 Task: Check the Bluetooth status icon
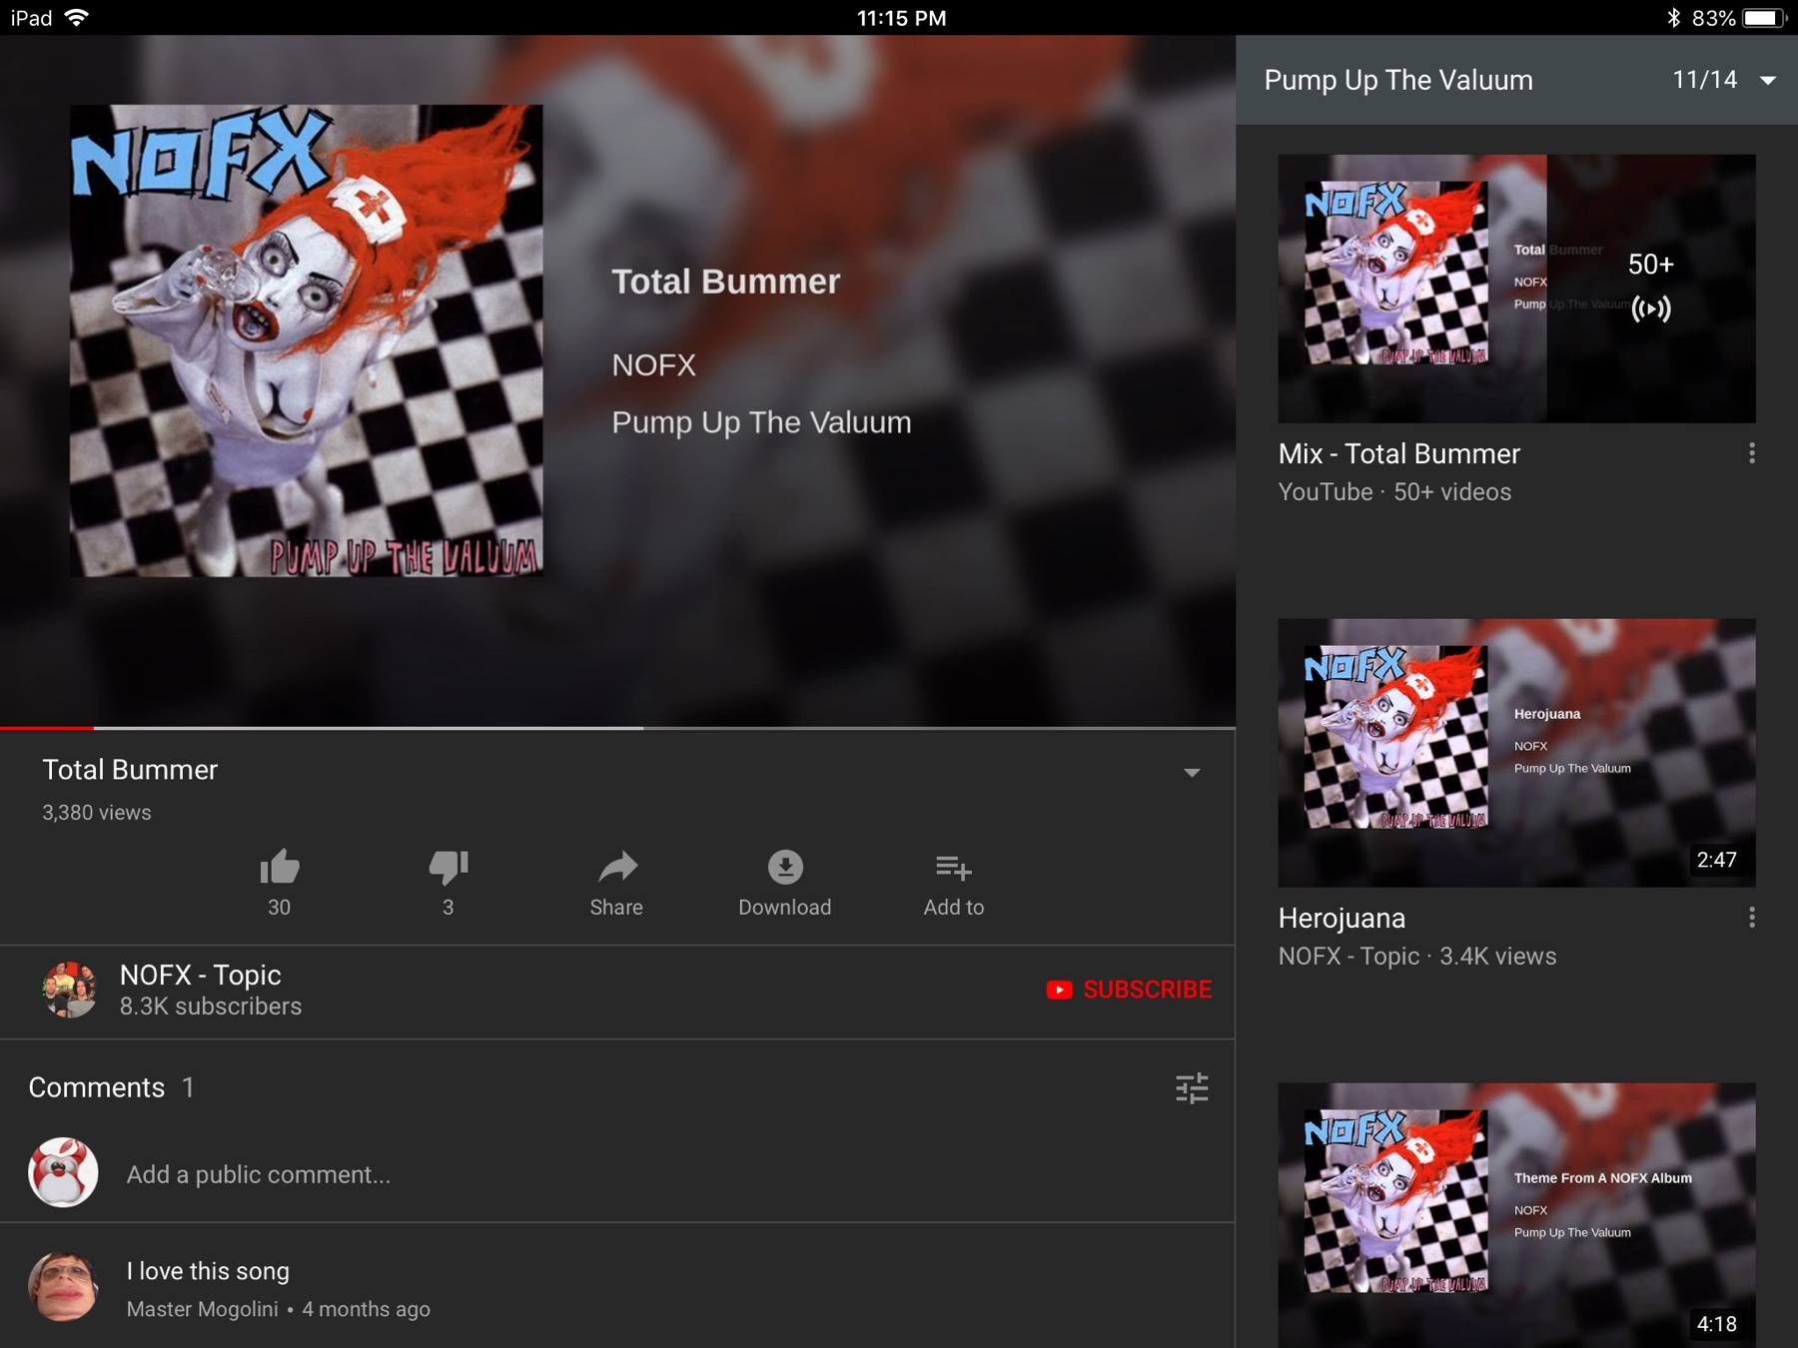coord(1673,18)
